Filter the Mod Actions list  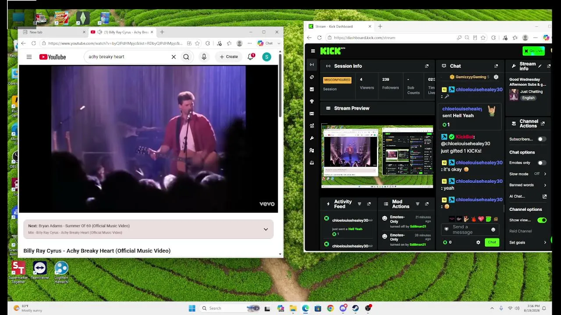tap(417, 204)
